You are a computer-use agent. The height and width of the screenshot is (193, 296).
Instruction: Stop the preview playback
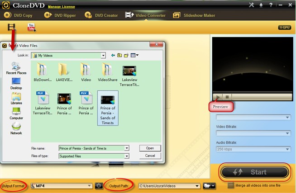click(x=227, y=97)
